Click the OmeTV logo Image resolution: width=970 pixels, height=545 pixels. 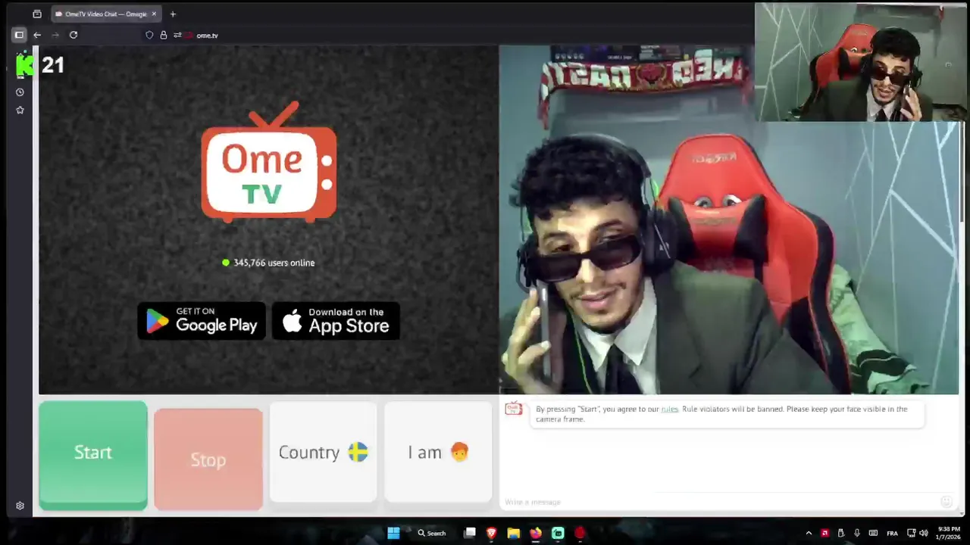click(x=269, y=163)
